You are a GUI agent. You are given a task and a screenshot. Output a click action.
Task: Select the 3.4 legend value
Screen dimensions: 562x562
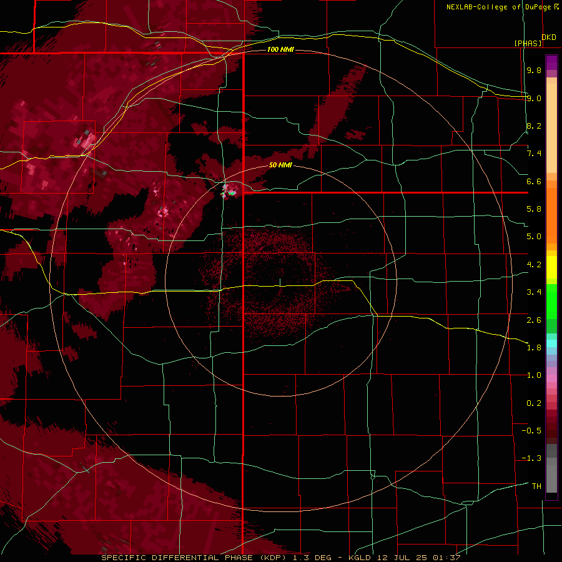tap(534, 292)
